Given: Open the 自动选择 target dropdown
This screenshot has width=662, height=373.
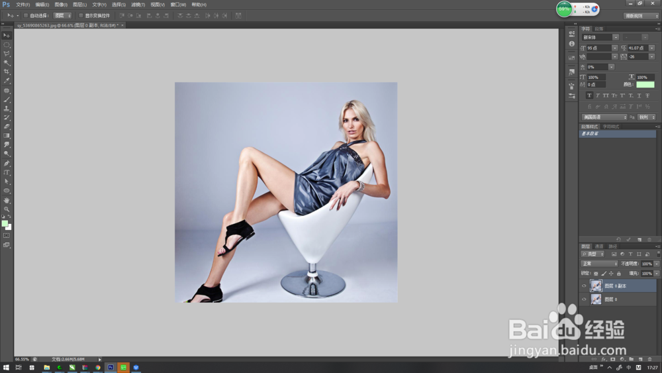Looking at the screenshot, I should point(62,16).
